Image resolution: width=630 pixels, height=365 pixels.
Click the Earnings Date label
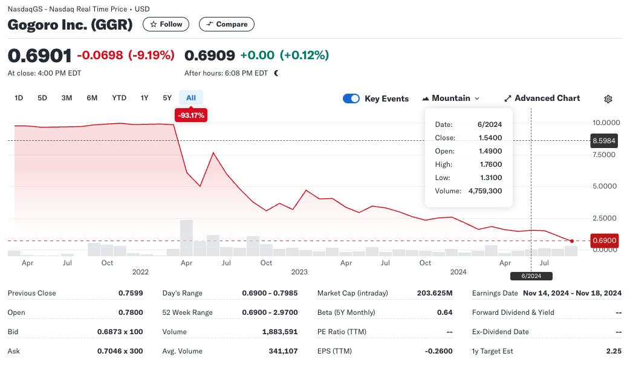495,293
